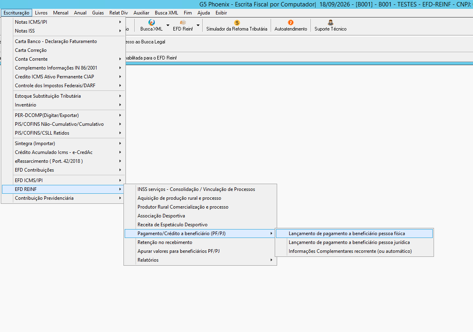Click the EFD Reinf toolbar icon
Viewport: 473px width, 332px height.
pos(183,23)
